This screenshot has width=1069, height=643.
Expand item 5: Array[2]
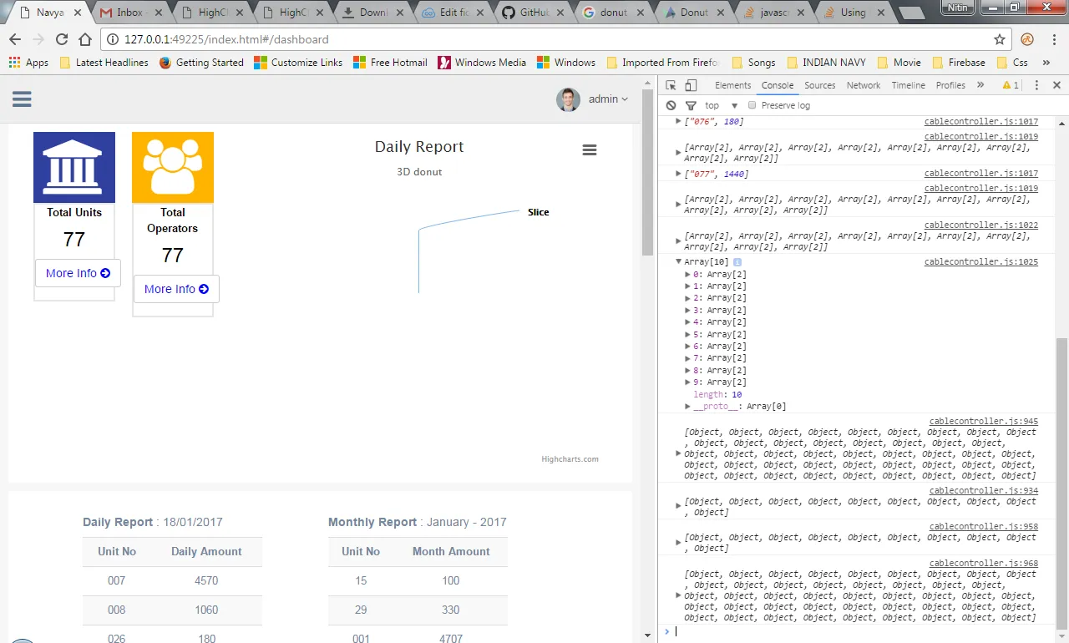(688, 334)
